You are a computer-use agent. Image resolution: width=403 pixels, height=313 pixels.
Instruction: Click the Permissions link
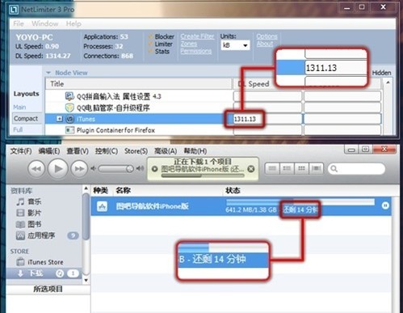(x=196, y=51)
